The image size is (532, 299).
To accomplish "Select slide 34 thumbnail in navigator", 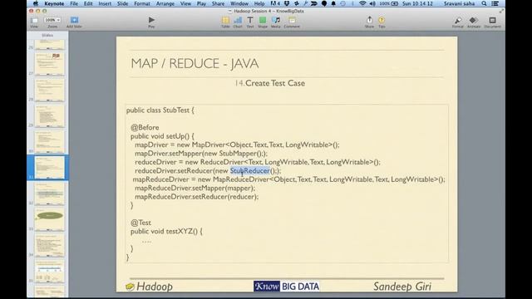I will 50,245.
